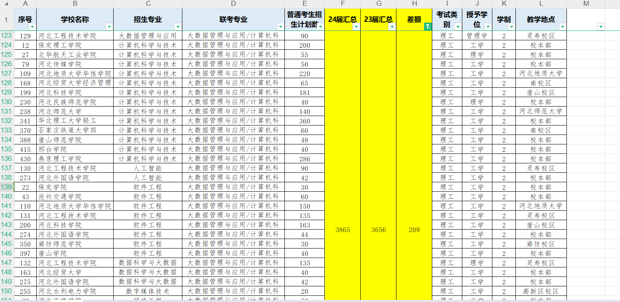Click merged cell showing 209
Screen dimensions: 620x302
(414, 230)
